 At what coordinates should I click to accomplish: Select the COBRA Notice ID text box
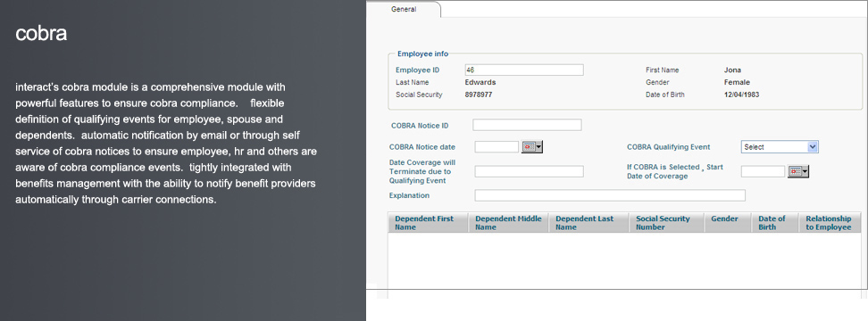(527, 125)
